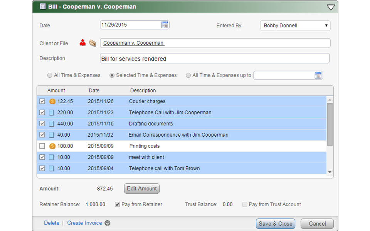Click the list scrollbar down arrow
The image size is (370, 231).
330,172
